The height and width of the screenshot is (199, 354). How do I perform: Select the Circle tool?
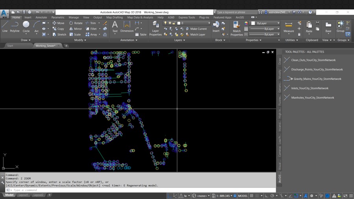pyautogui.click(x=26, y=27)
